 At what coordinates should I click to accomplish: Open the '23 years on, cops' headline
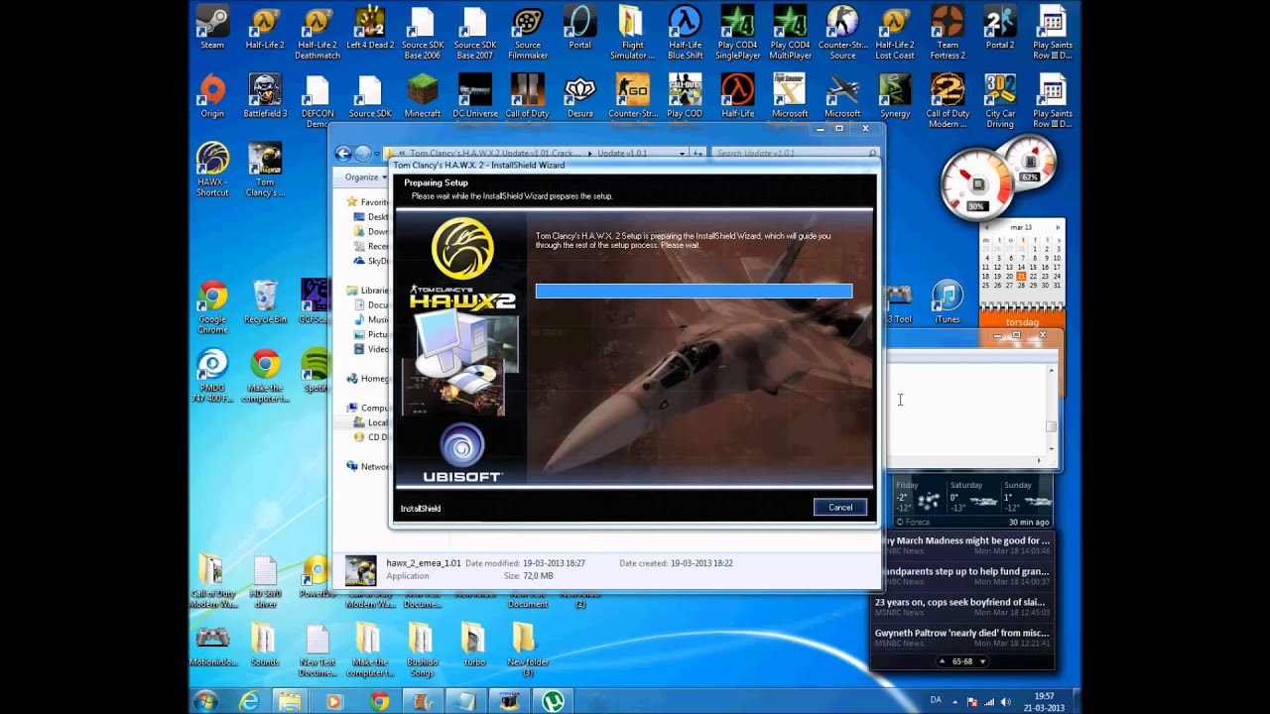(x=963, y=606)
